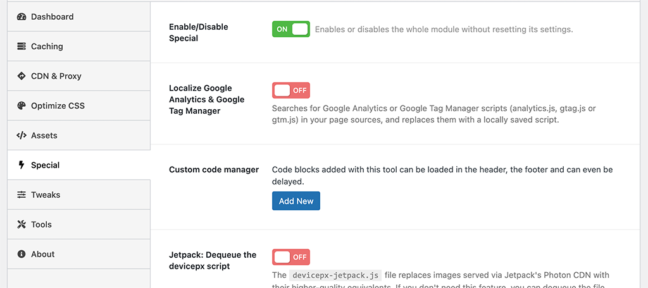Click the Tools wrench icon
The image size is (648, 288).
click(x=22, y=225)
